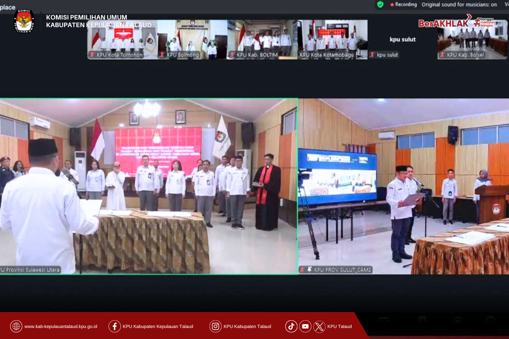Viewport: 509px width, 339px height.
Task: Click the muted mic icon on KPU Bolmong
Action: click(x=162, y=55)
